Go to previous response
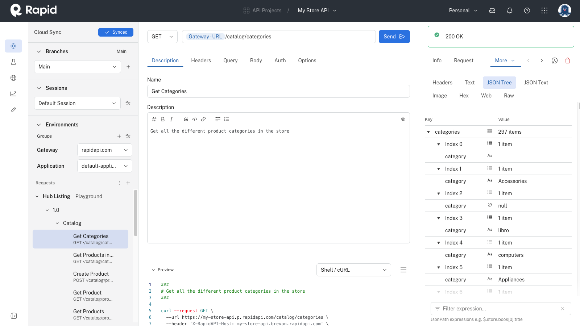Viewport: 580px width, 326px height. point(529,60)
